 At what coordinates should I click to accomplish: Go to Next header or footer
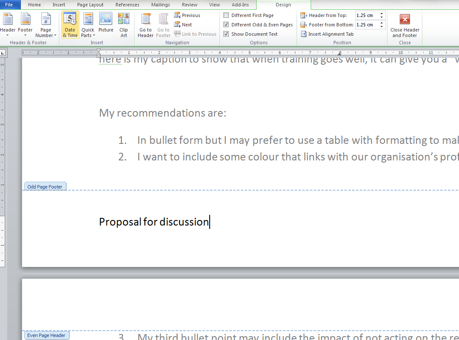(183, 25)
